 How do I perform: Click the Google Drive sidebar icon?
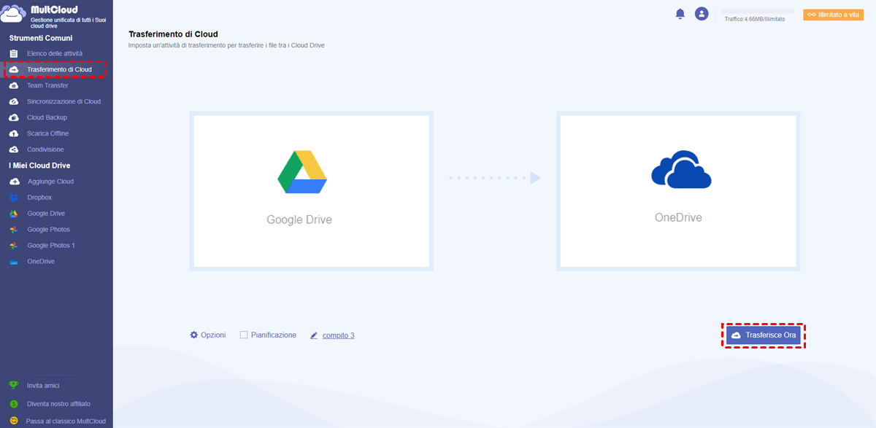(13, 214)
